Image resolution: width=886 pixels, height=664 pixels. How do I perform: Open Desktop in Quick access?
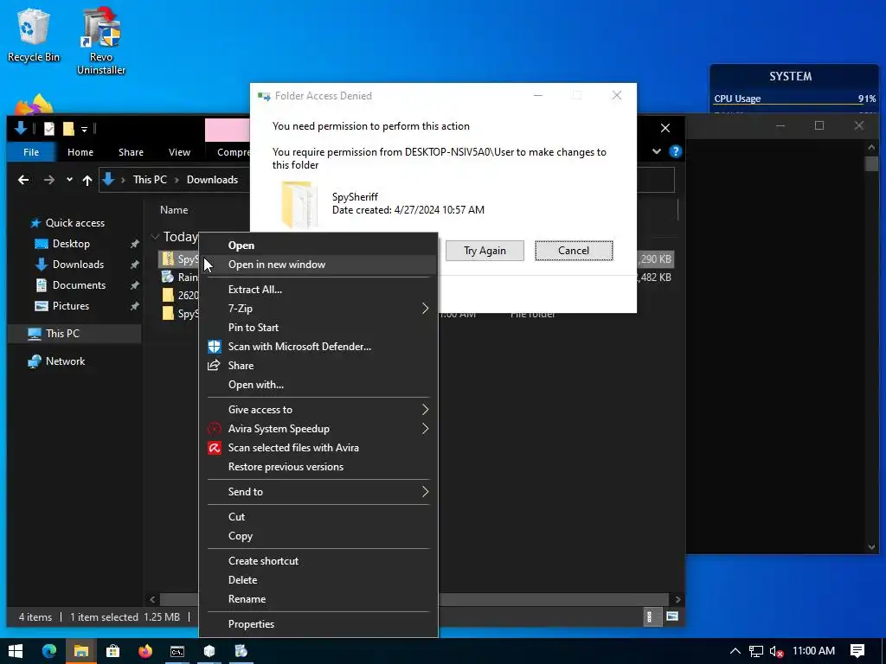(71, 244)
